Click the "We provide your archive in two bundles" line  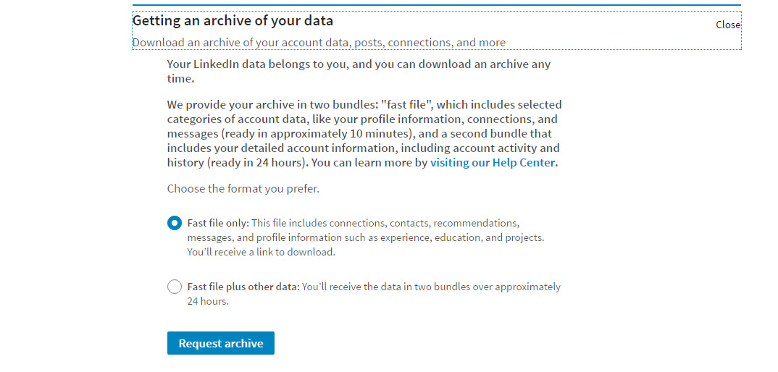[x=364, y=105]
